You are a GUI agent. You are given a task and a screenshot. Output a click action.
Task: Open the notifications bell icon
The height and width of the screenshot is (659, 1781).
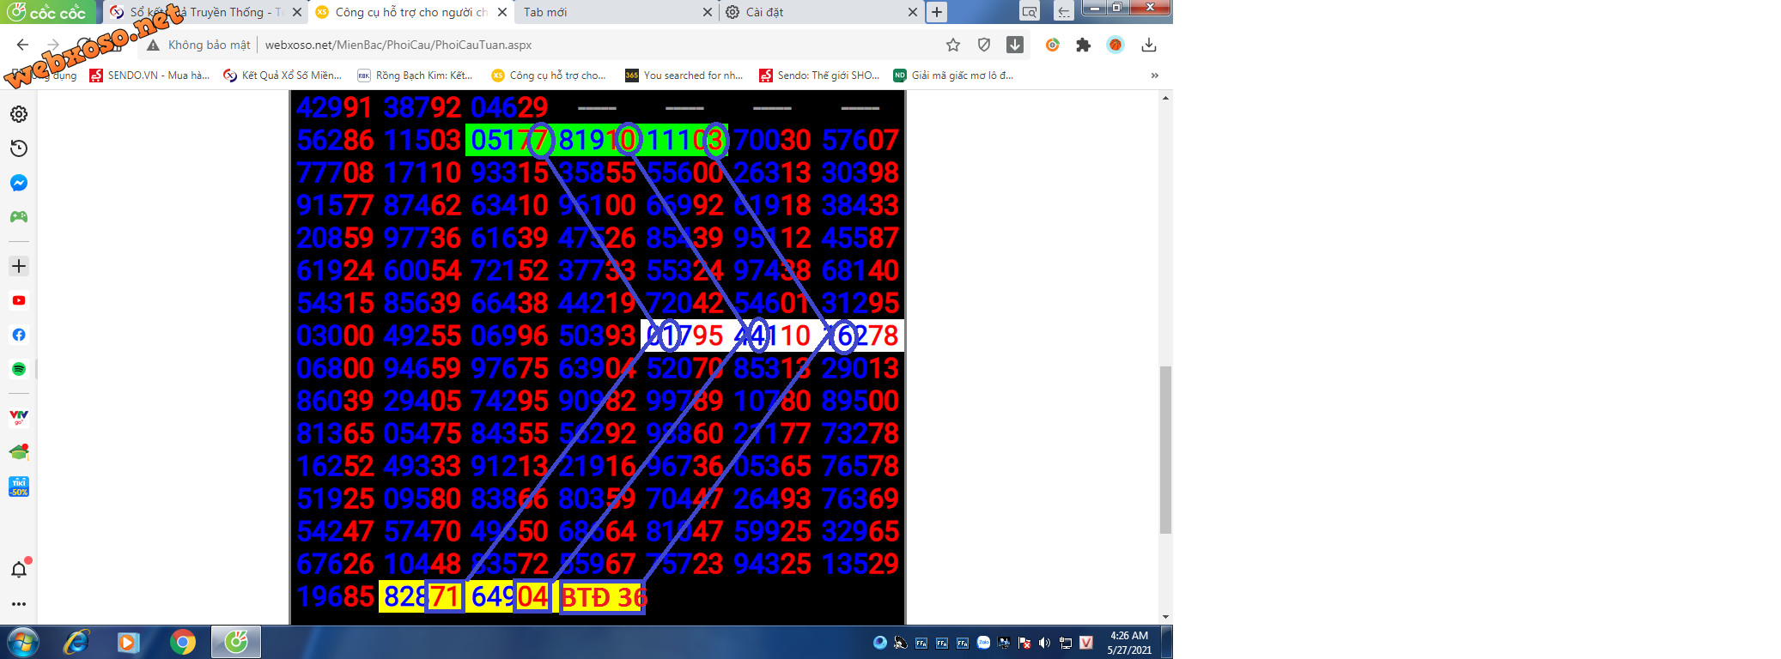click(x=18, y=570)
